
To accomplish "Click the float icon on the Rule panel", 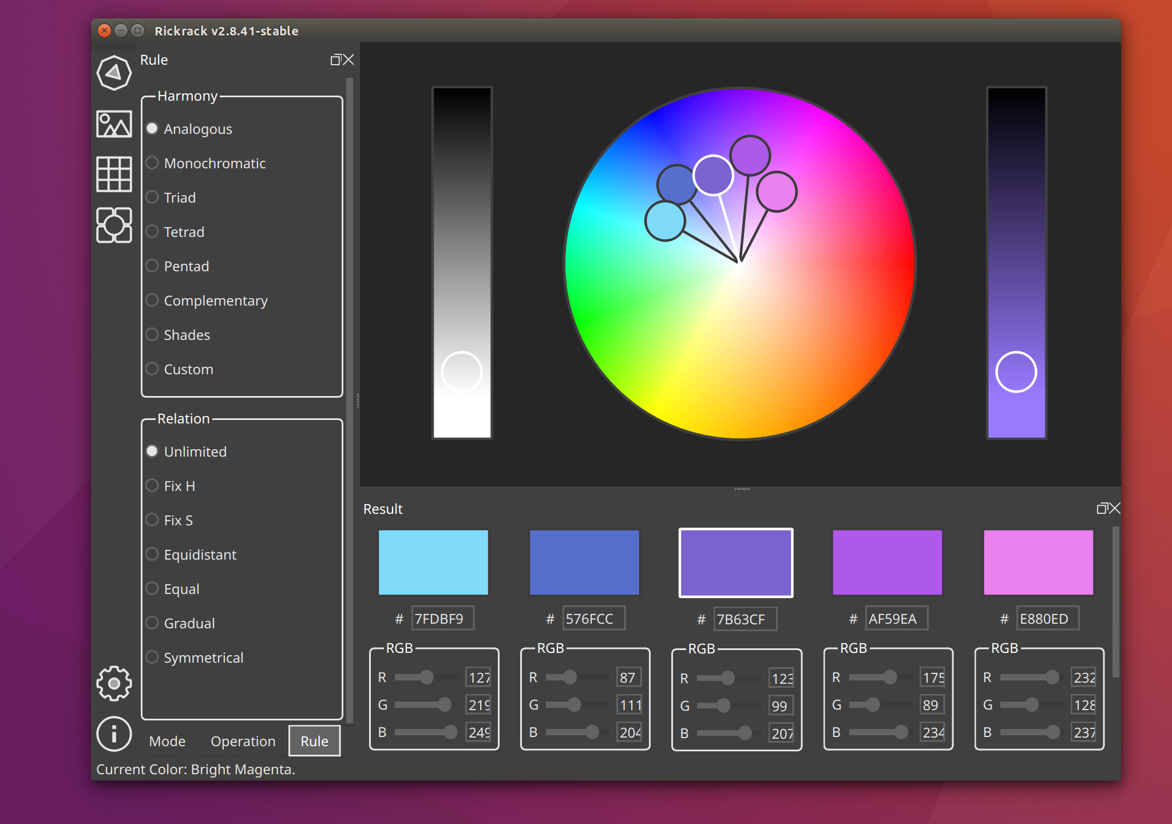I will tap(336, 60).
